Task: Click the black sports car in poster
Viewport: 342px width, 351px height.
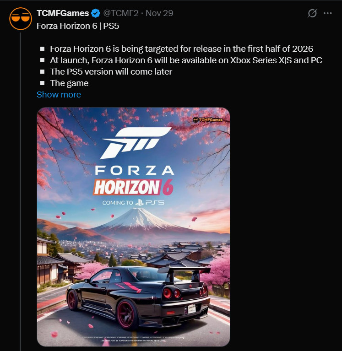Action: 137,293
